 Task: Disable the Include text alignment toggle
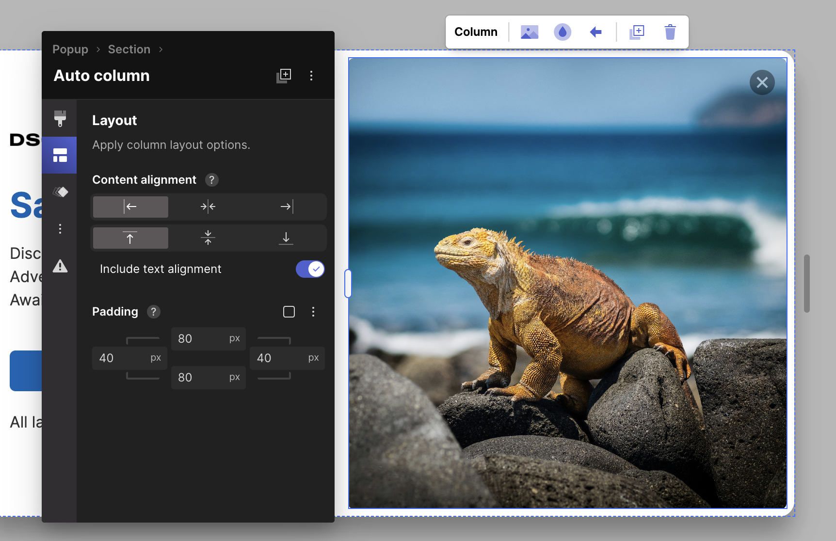click(x=310, y=269)
